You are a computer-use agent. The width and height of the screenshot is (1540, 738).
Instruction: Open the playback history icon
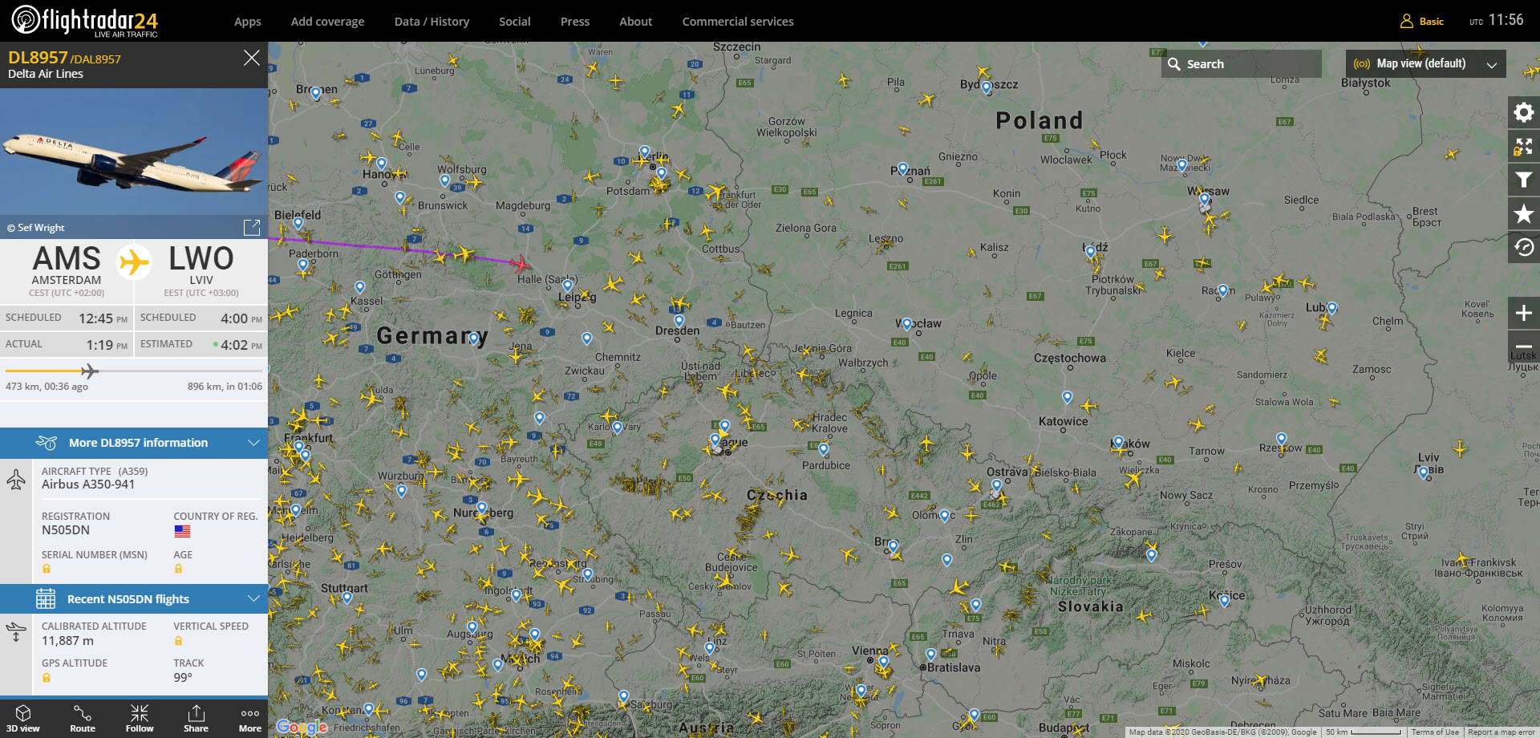pyautogui.click(x=1523, y=248)
